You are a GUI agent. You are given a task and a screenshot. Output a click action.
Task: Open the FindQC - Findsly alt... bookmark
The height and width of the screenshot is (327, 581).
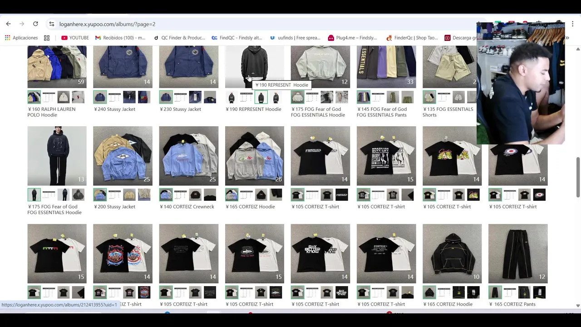tap(237, 38)
